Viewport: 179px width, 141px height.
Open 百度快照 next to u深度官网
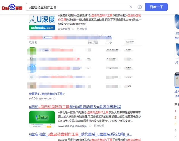(x=82, y=29)
